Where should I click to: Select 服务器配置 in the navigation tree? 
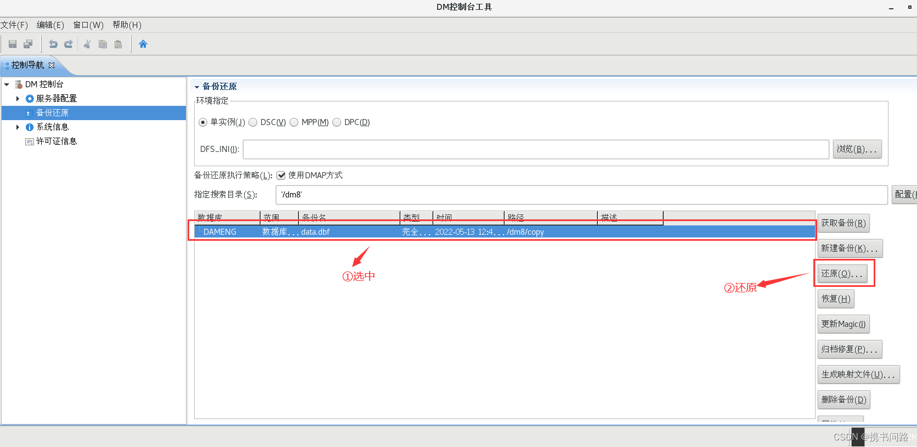[56, 99]
